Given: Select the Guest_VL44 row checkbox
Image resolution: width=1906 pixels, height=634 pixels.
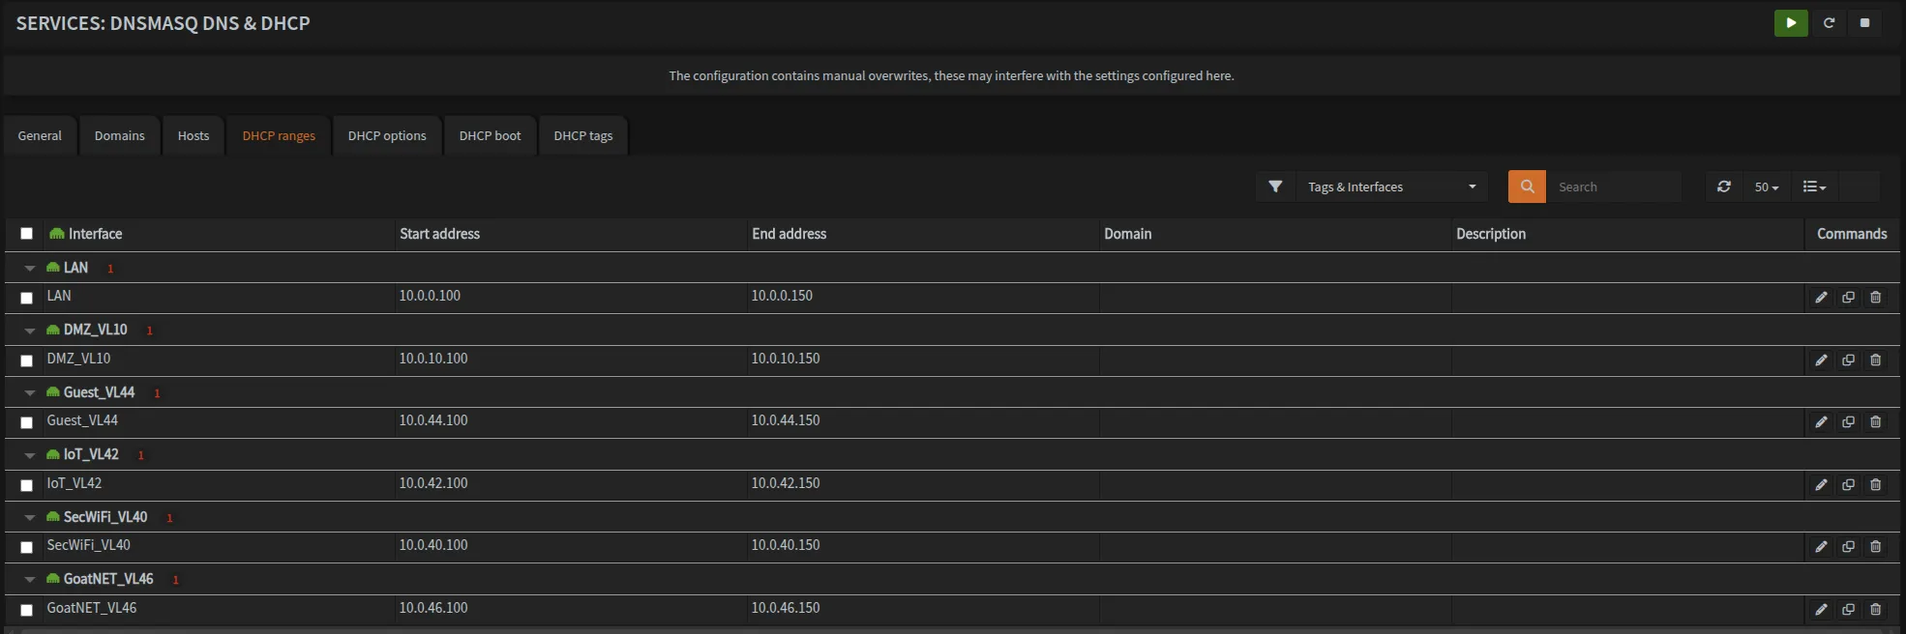Looking at the screenshot, I should [x=26, y=422].
